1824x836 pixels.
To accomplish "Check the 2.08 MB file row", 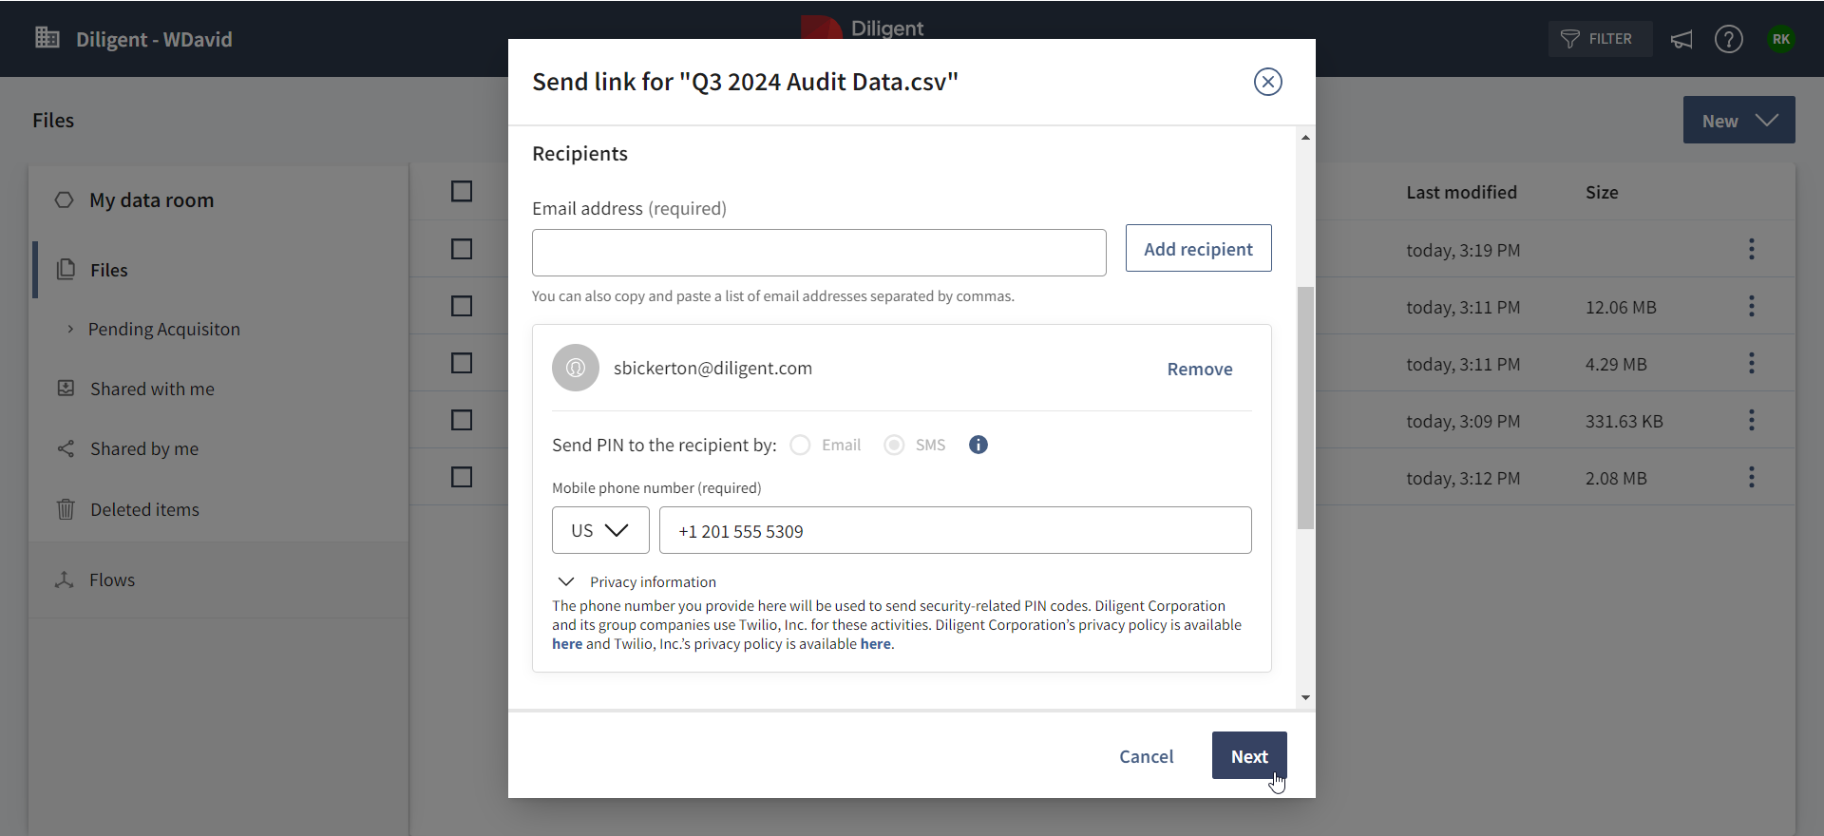I will pos(462,477).
